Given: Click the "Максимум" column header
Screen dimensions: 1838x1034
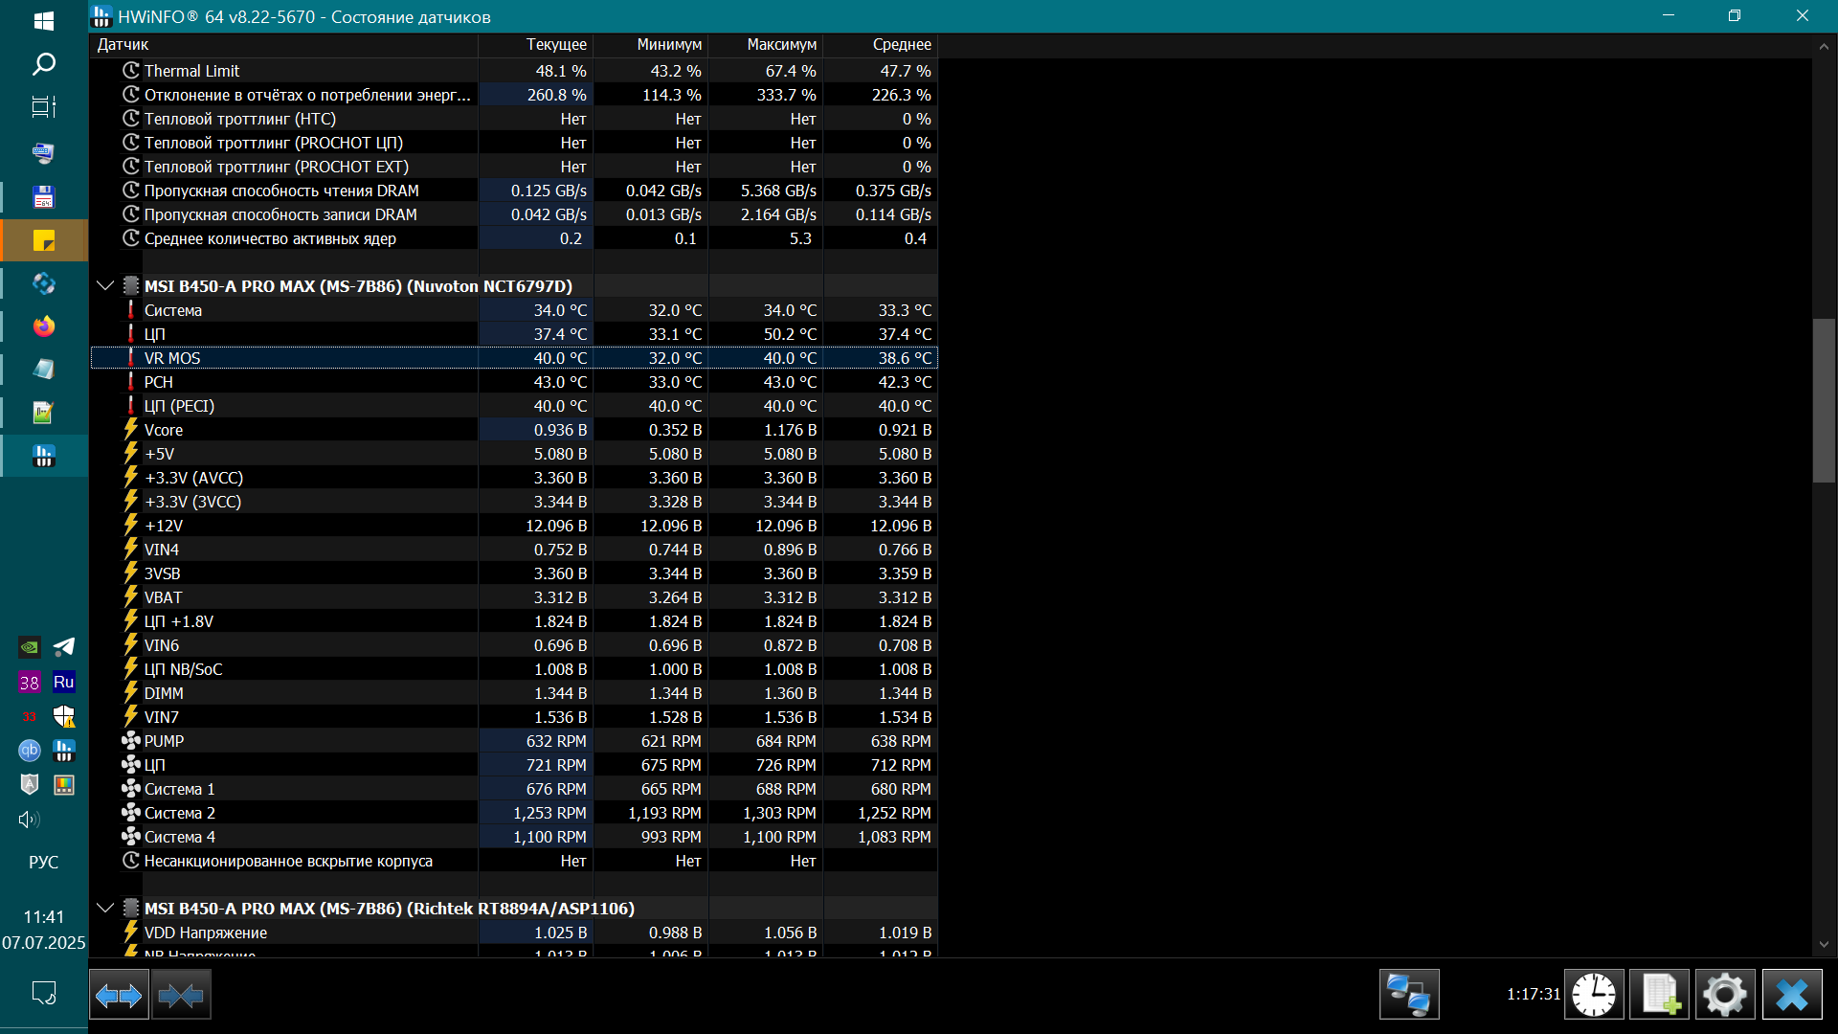Looking at the screenshot, I should click(x=781, y=45).
